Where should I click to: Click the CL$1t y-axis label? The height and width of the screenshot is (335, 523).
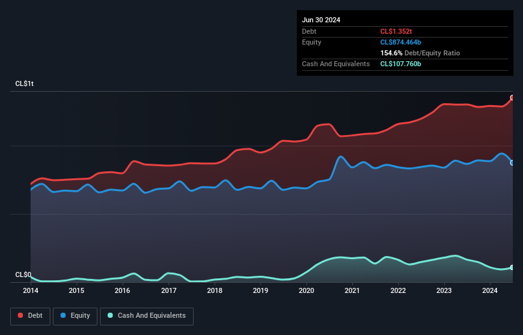point(24,83)
